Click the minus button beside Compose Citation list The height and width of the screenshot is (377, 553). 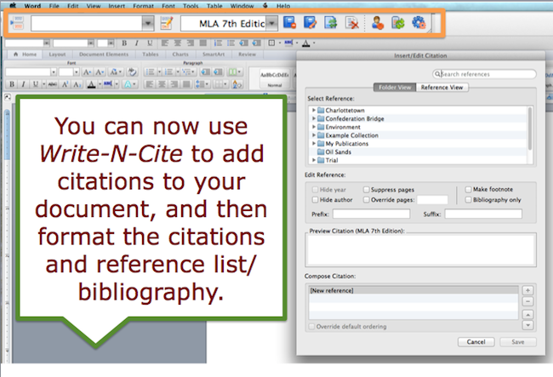click(527, 301)
